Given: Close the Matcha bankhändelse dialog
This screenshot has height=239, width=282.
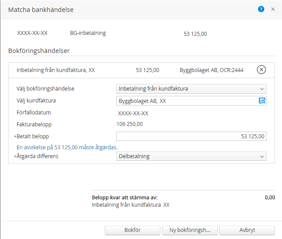Looking at the screenshot, I should click(273, 9).
